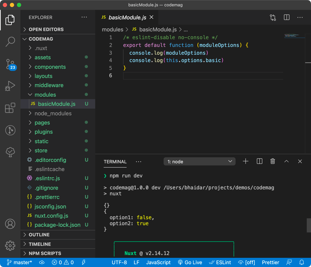Image resolution: width=311 pixels, height=267 pixels.
Task: Expand the pages folder
Action: pyautogui.click(x=58, y=123)
